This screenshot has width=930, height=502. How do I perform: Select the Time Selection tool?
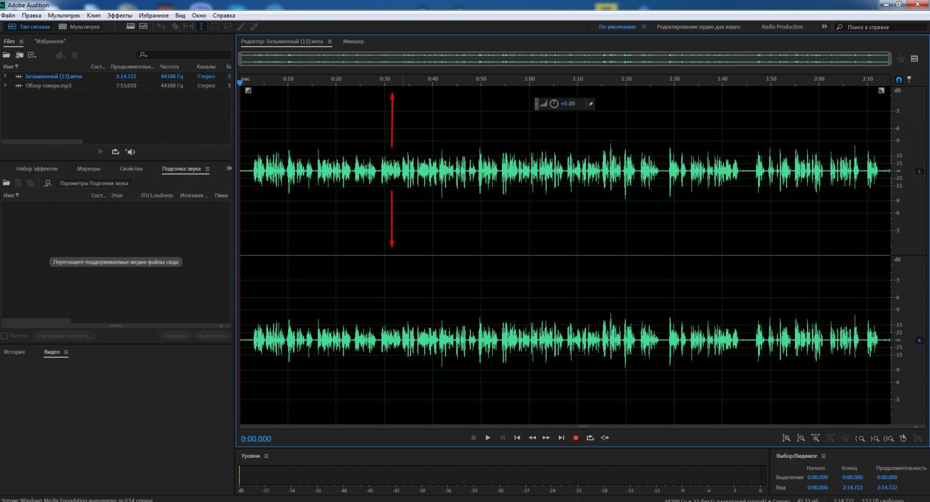[202, 27]
